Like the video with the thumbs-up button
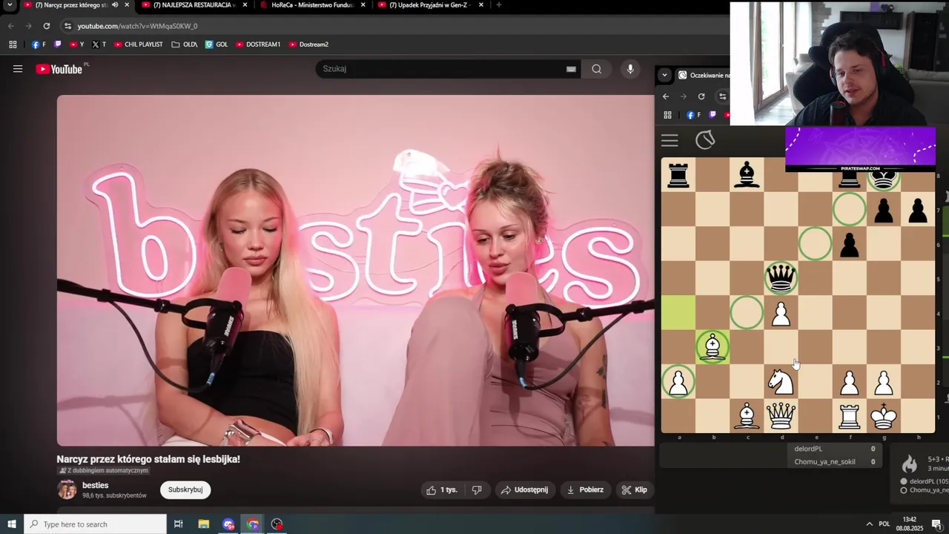Viewport: 949px width, 534px height. click(442, 489)
